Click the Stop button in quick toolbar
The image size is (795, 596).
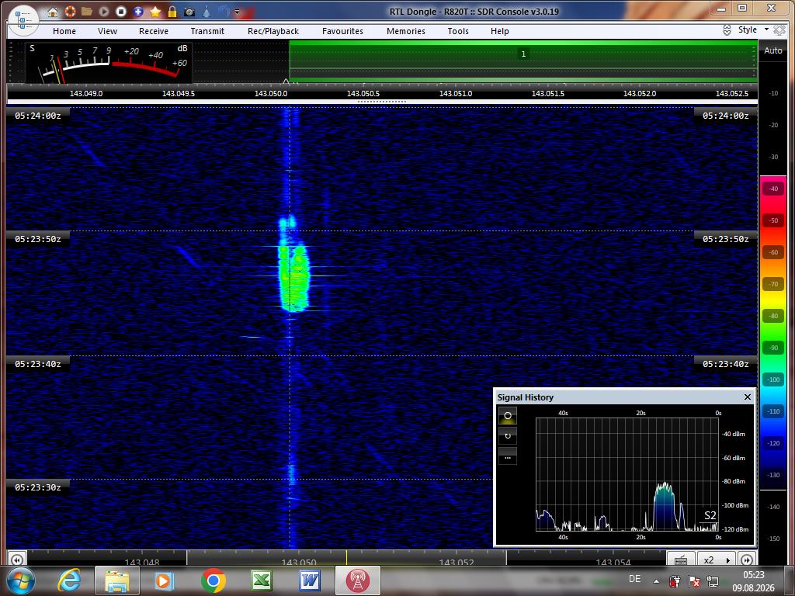tap(120, 11)
